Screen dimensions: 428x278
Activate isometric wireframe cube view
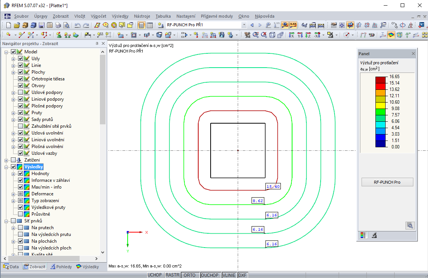click(x=272, y=35)
